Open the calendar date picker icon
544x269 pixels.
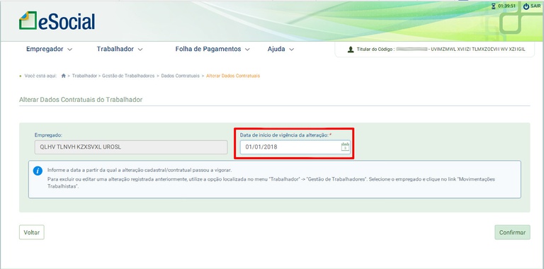point(345,147)
